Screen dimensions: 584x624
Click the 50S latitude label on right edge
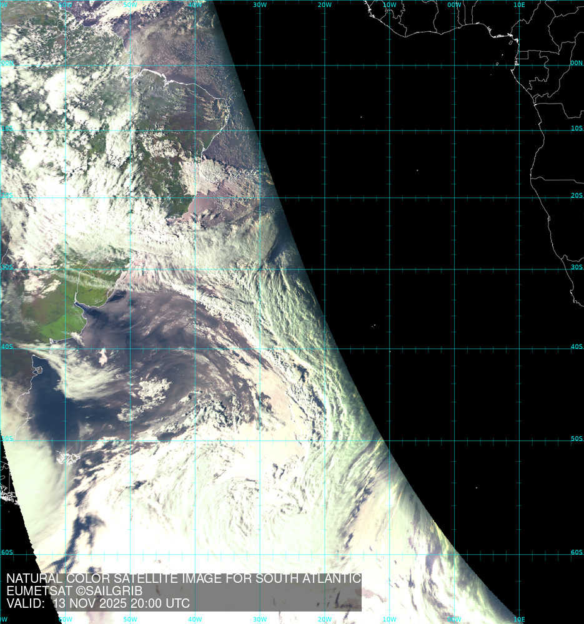click(576, 439)
